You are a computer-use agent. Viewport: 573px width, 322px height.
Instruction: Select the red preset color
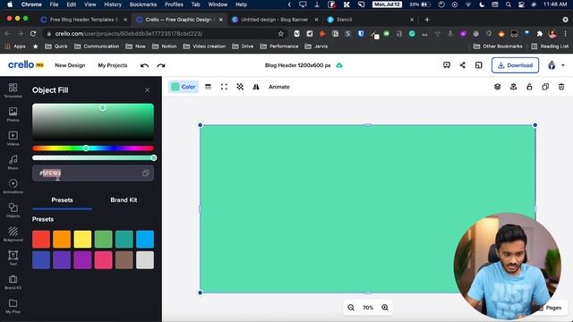[41, 239]
